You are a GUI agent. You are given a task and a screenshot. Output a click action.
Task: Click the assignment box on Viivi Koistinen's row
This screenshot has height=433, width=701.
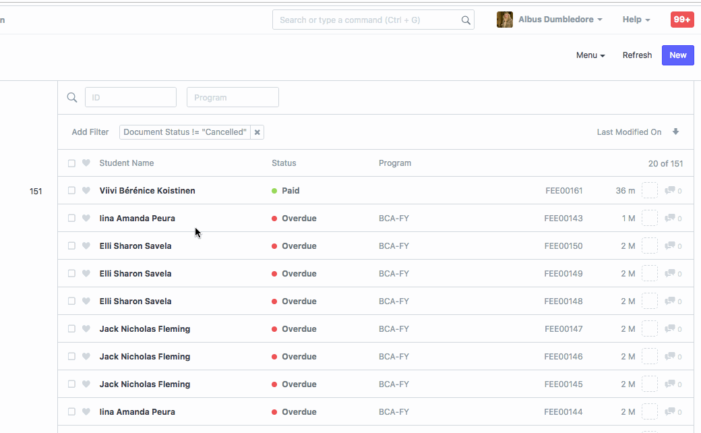[x=649, y=190]
